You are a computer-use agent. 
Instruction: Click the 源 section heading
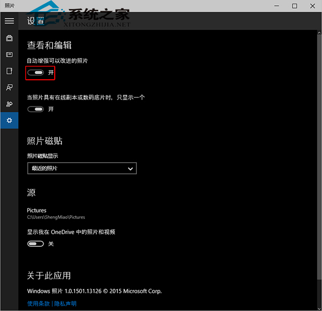click(x=31, y=193)
